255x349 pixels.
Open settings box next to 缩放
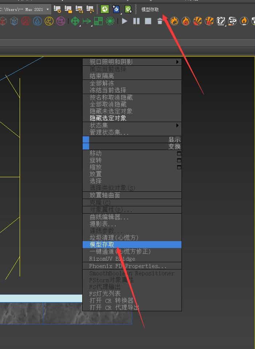point(179,167)
